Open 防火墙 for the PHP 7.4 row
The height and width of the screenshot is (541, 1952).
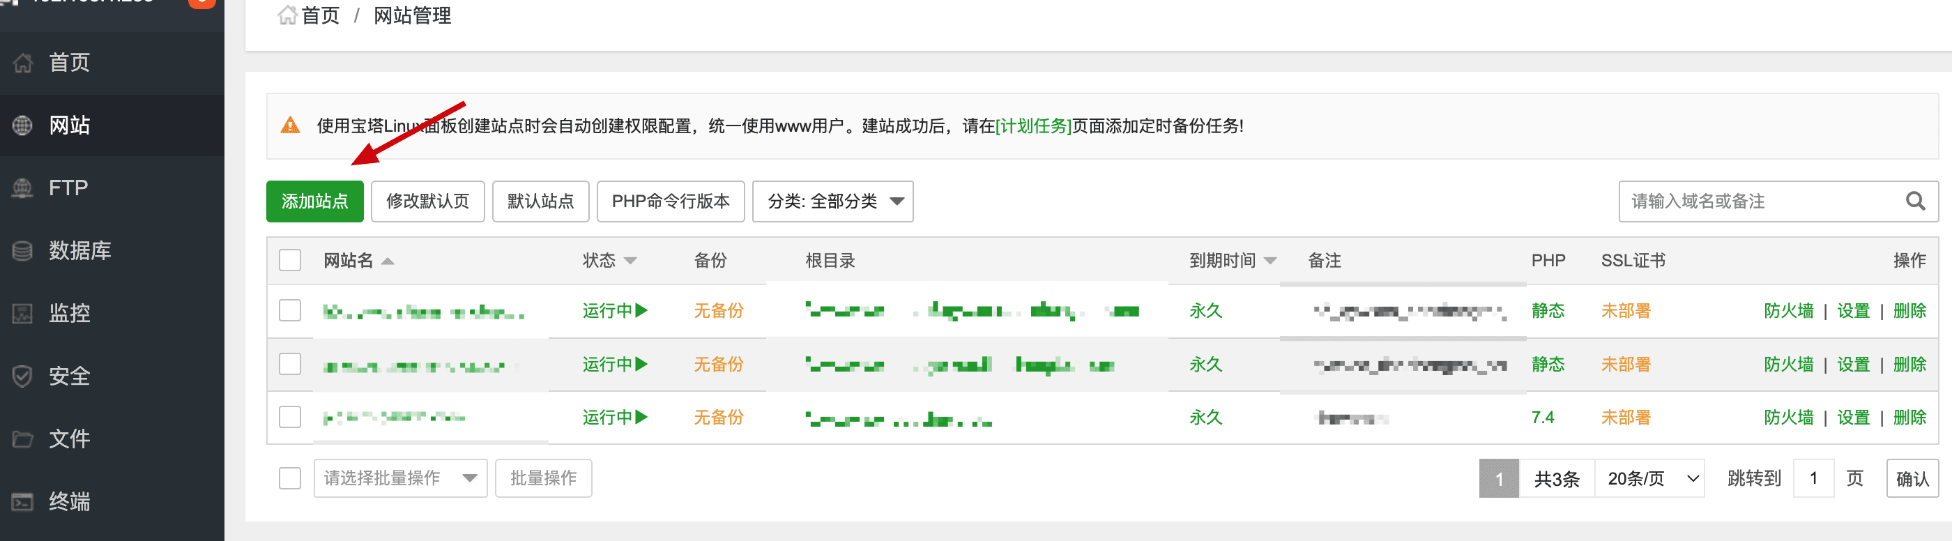click(x=1788, y=418)
